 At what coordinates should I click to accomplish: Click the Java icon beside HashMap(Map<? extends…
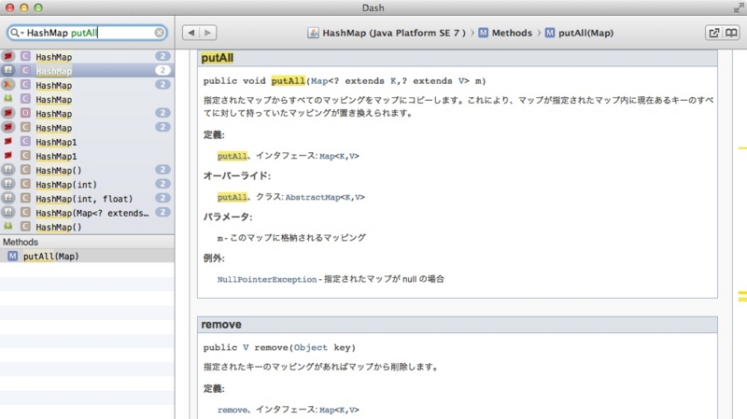(8, 212)
